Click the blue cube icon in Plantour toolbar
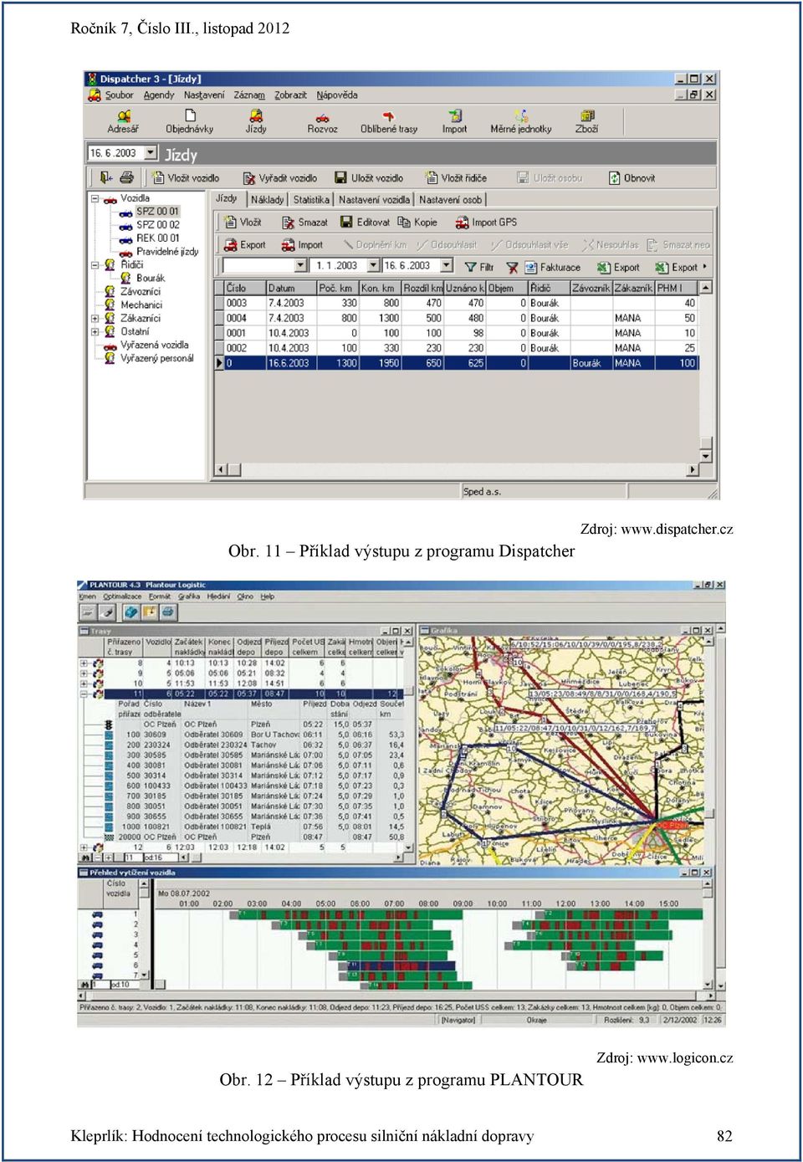 pyautogui.click(x=131, y=612)
